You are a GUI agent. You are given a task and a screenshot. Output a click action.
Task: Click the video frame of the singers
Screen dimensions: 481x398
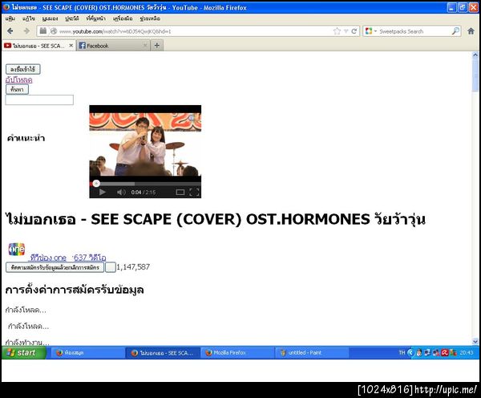145,144
